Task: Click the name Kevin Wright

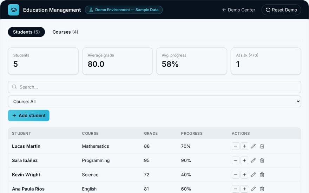Action: coord(26,175)
